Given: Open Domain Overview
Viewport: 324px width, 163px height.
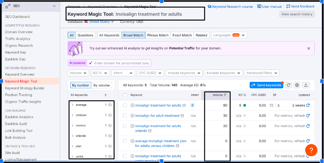Looking at the screenshot, I should [x=19, y=32].
